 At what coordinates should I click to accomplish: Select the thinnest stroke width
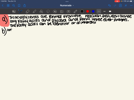[x=99, y=11]
